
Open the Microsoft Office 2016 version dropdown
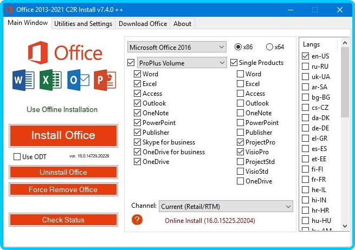(177, 47)
